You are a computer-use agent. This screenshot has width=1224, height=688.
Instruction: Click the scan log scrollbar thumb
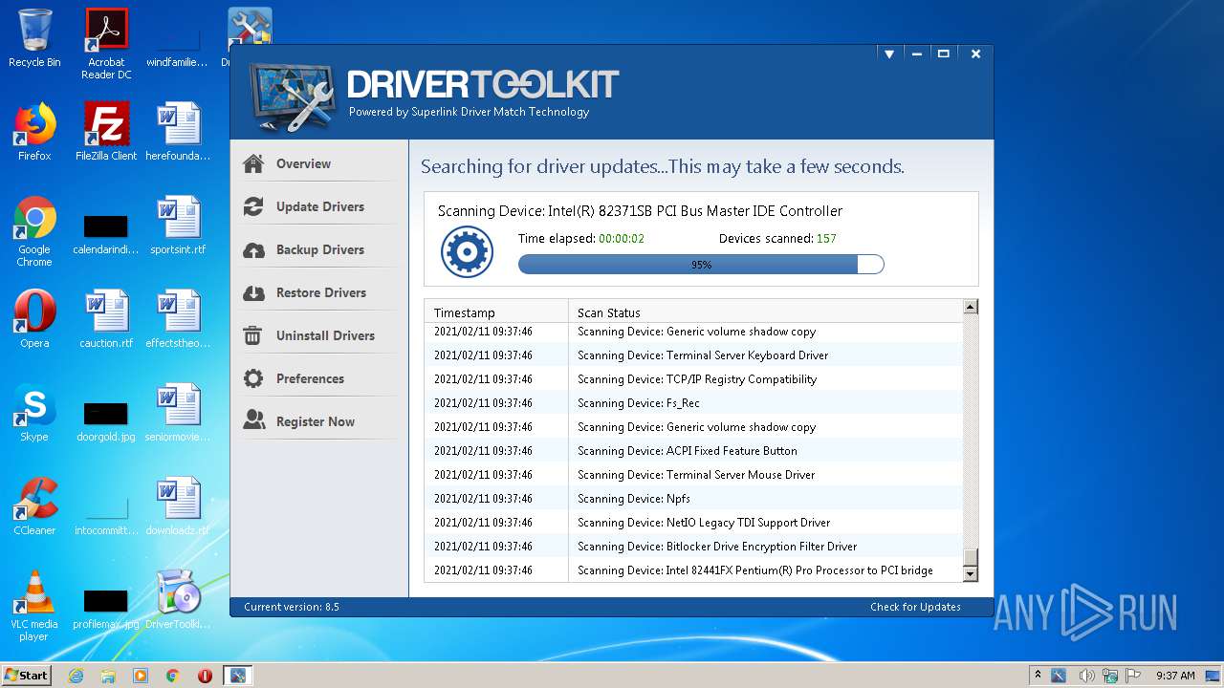click(x=971, y=557)
